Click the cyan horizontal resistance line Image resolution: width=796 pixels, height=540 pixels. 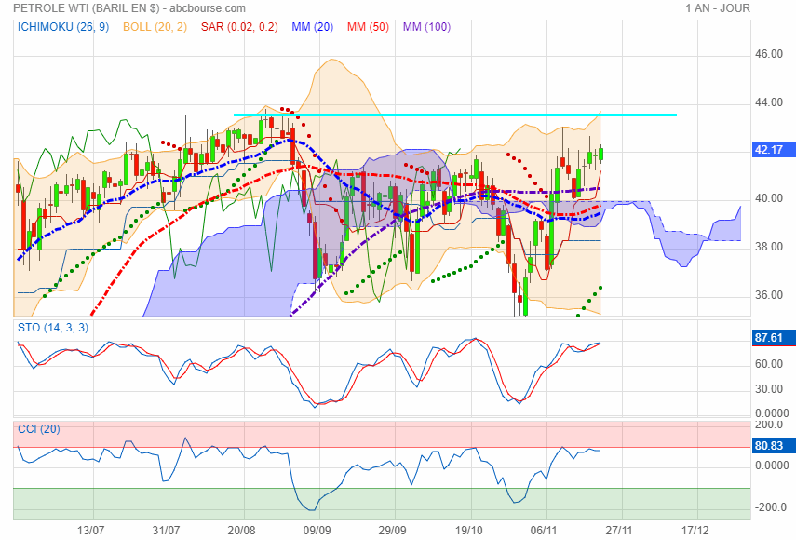(455, 115)
